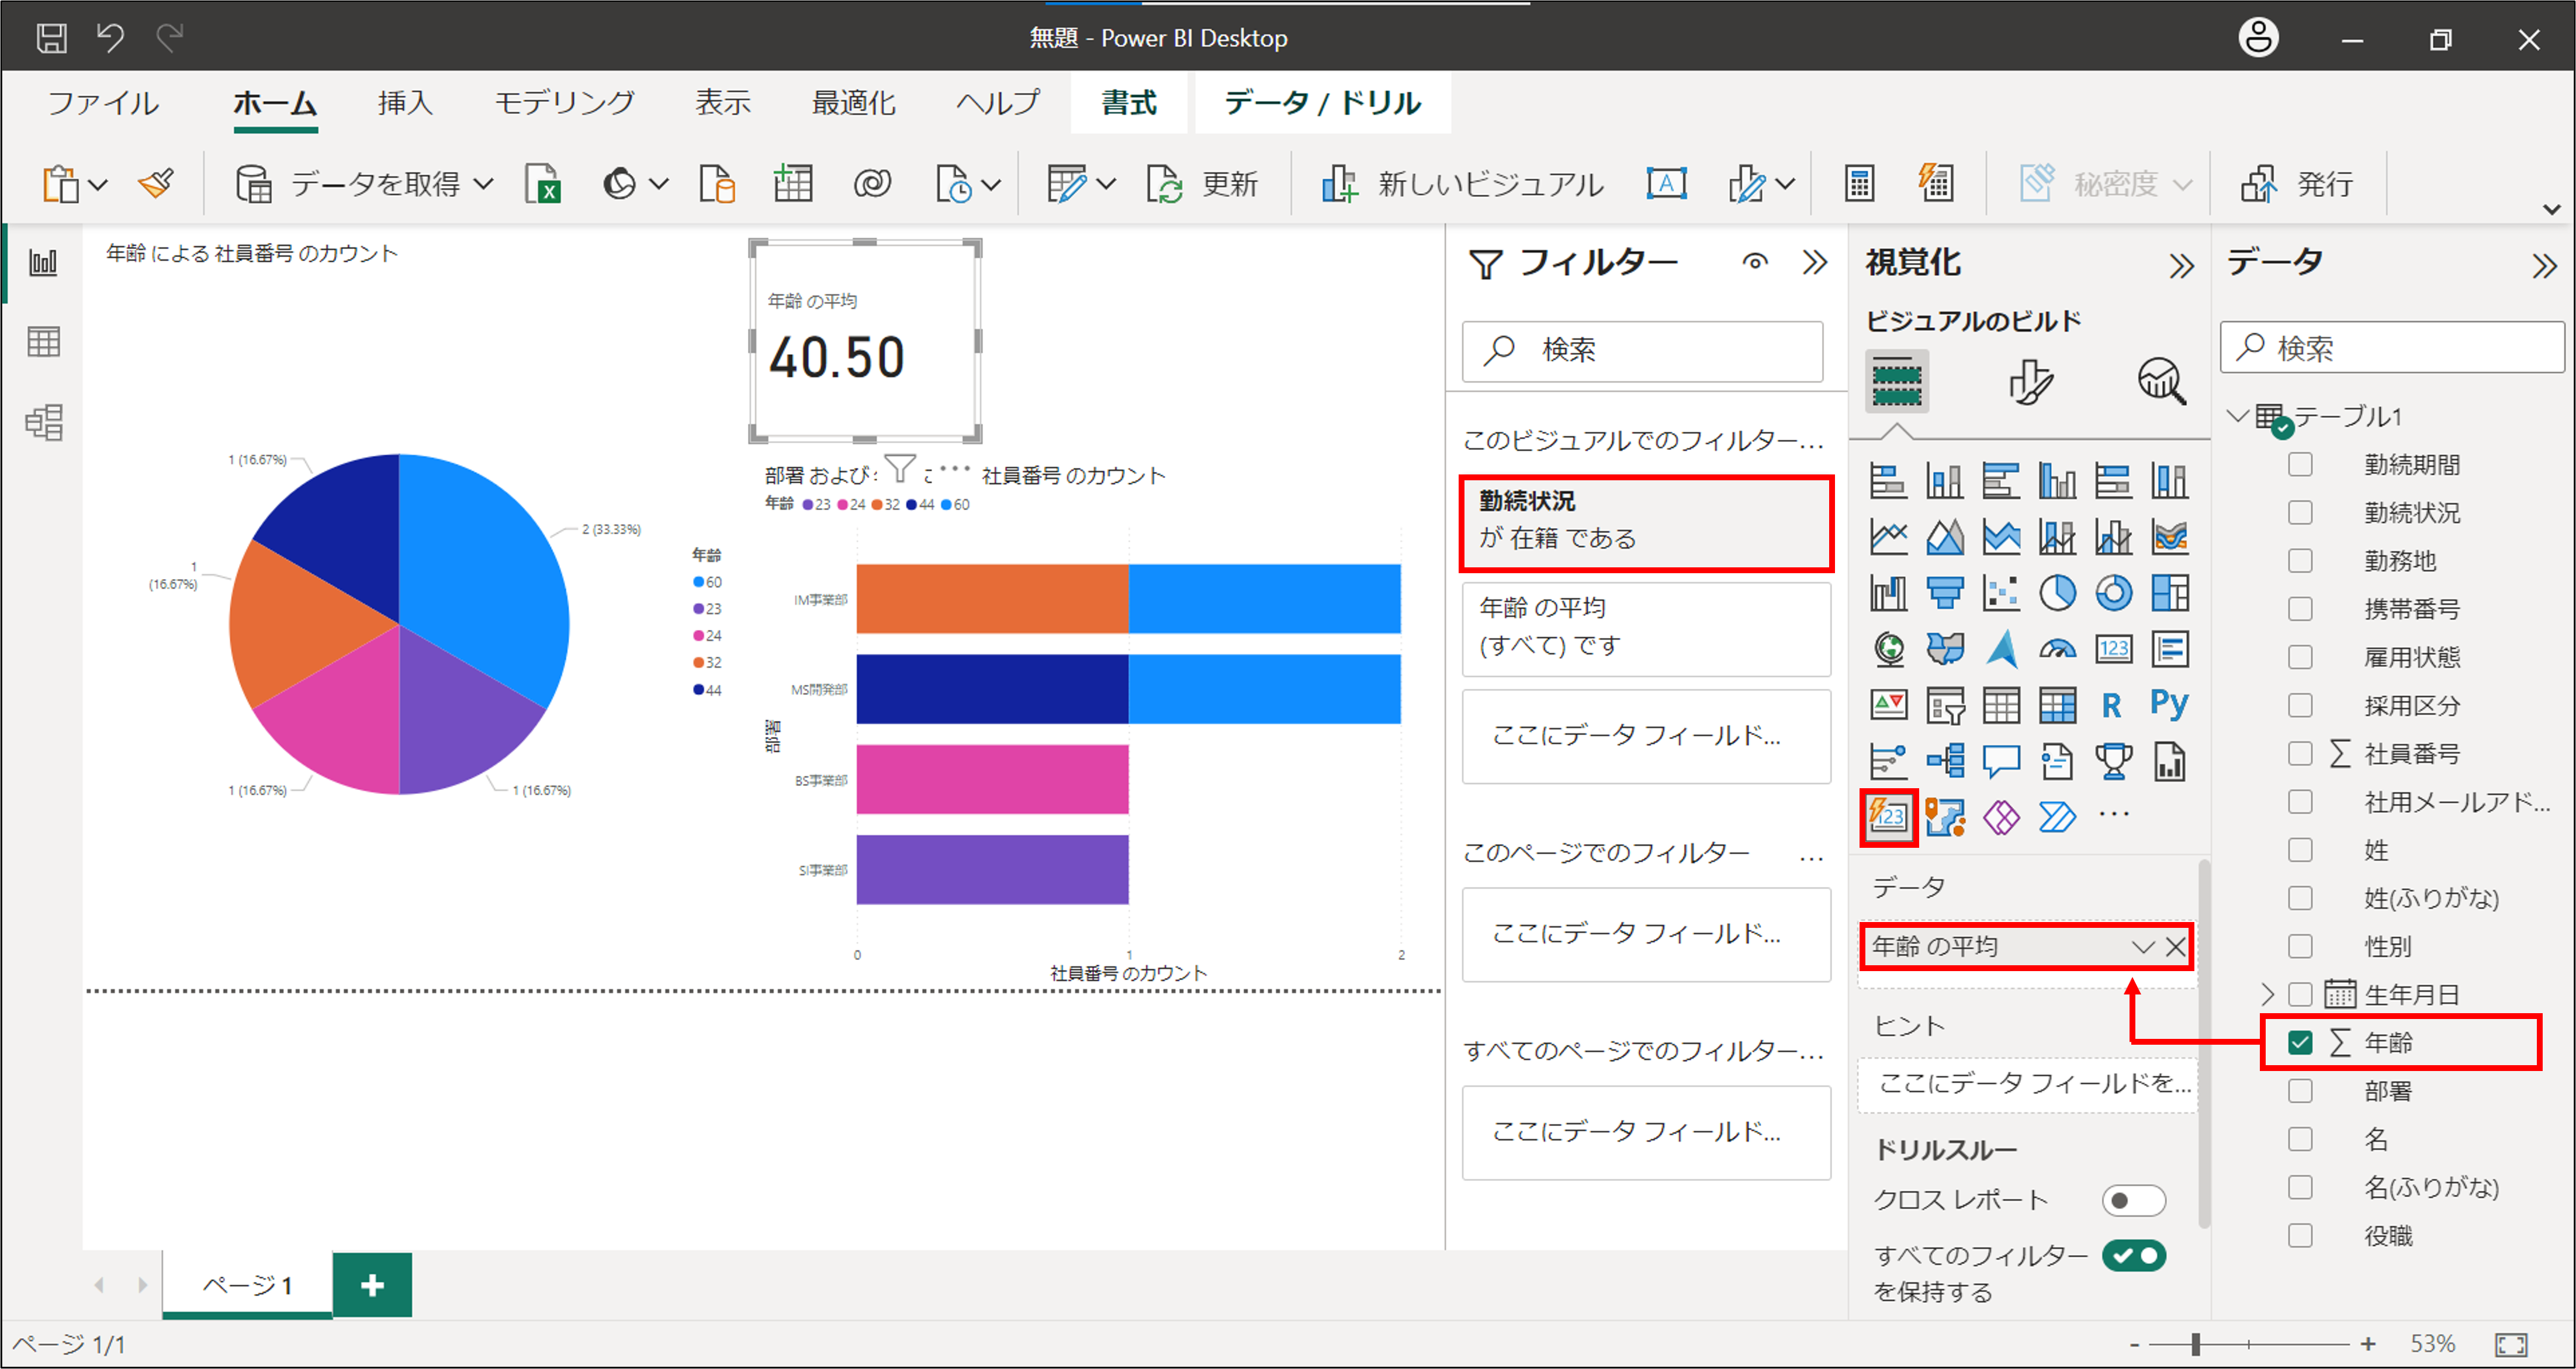2576x1369 pixels.
Task: Collapse the データ pane
Action: pyautogui.click(x=2544, y=266)
